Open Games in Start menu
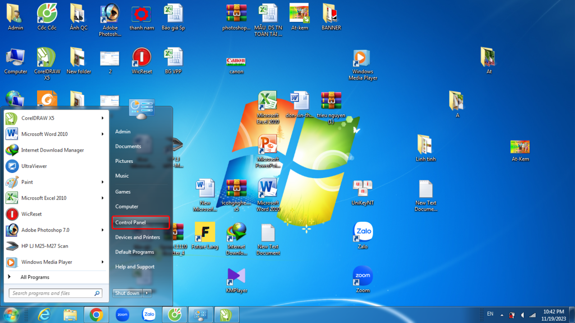The width and height of the screenshot is (575, 323). click(x=123, y=192)
